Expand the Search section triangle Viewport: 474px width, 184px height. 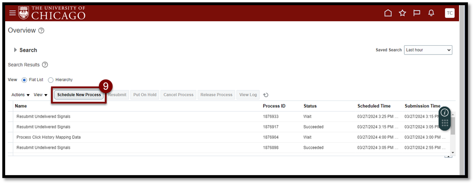click(16, 50)
